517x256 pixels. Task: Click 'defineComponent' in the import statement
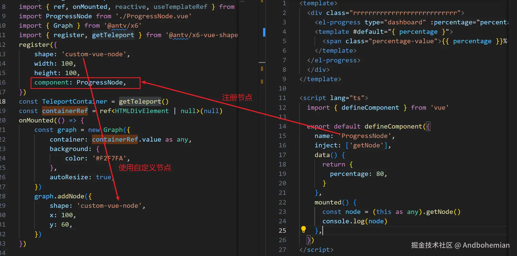[370, 107]
